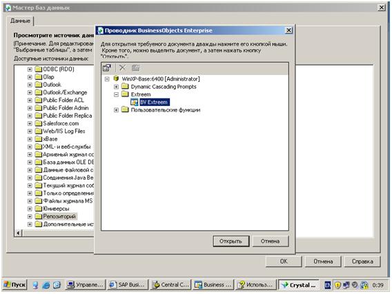Select the Dynamic Cascading Prompts label

[164, 87]
